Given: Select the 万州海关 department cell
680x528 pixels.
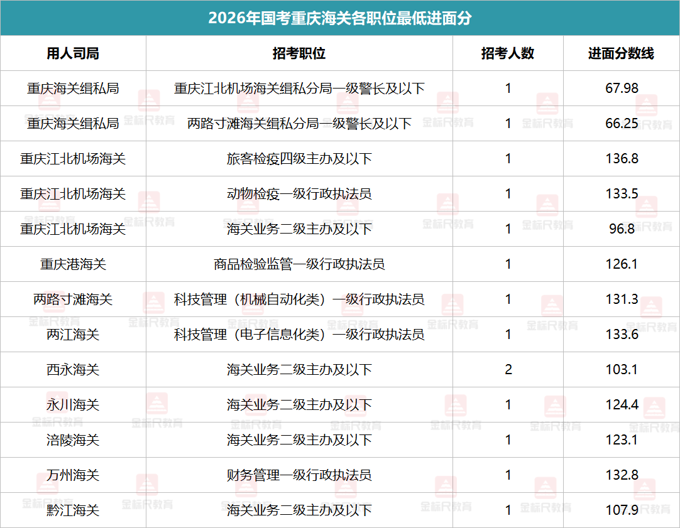Looking at the screenshot, I should [73, 475].
